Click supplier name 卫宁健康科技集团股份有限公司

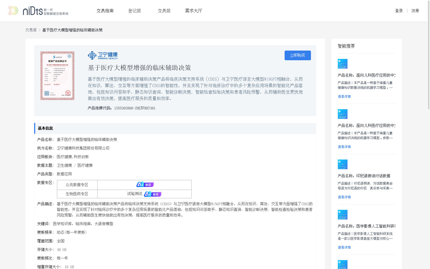tap(83, 148)
